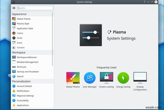Click the Cursors sidebar icon
The height and width of the screenshot is (110, 164).
pyautogui.click(x=14, y=48)
